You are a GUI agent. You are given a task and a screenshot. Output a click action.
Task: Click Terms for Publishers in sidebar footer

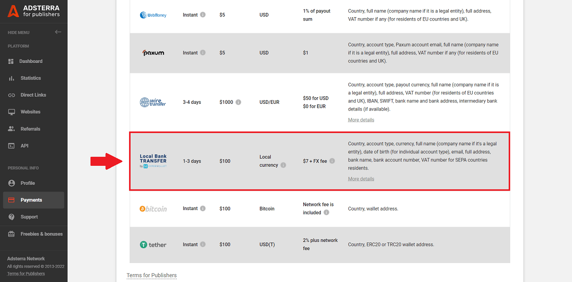(26, 274)
